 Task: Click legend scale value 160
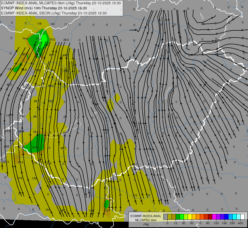point(224,223)
